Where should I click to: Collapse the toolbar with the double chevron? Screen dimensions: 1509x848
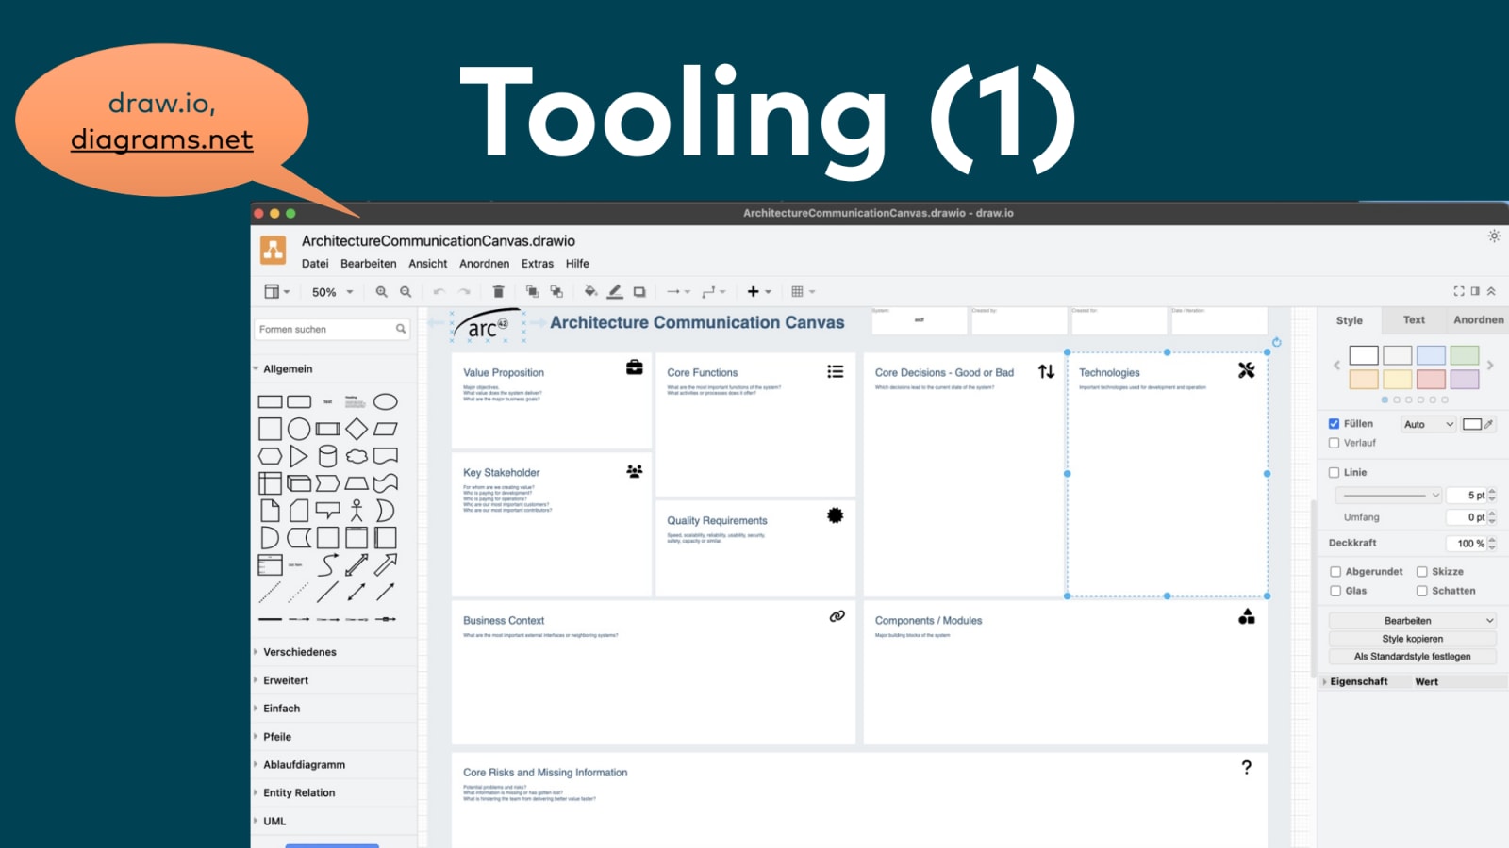[x=1491, y=291]
